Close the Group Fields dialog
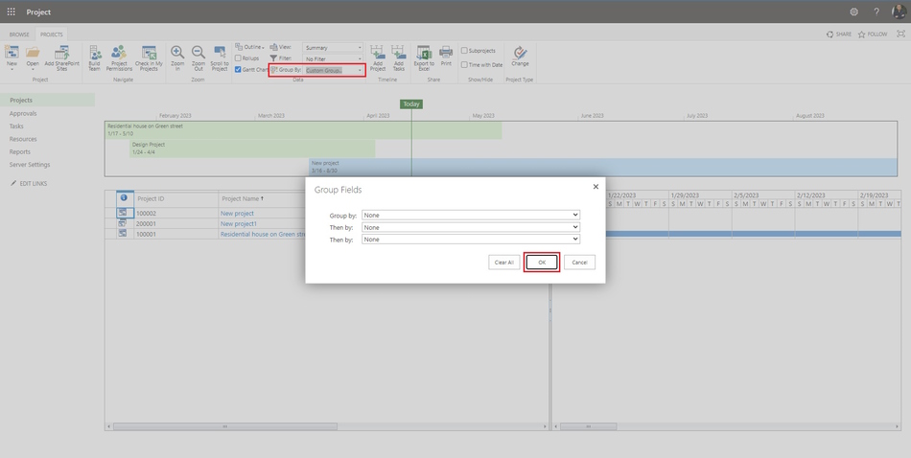911x458 pixels. pyautogui.click(x=596, y=187)
